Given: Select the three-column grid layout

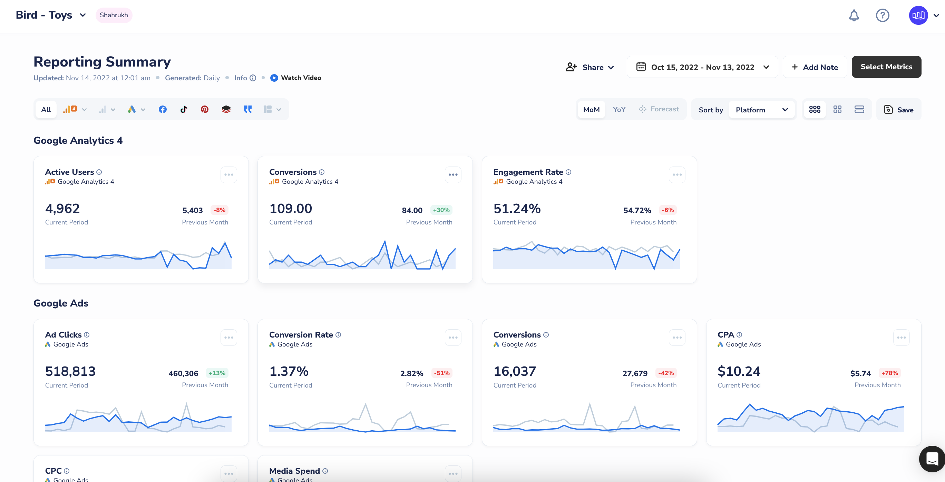Looking at the screenshot, I should 815,109.
